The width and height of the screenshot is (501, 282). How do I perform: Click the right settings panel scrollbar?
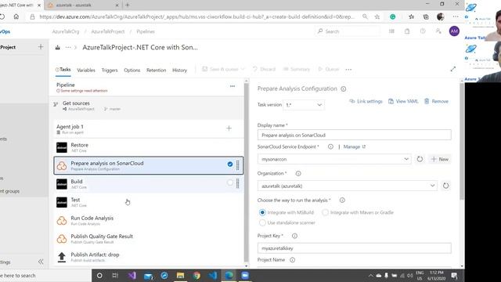tap(462, 141)
